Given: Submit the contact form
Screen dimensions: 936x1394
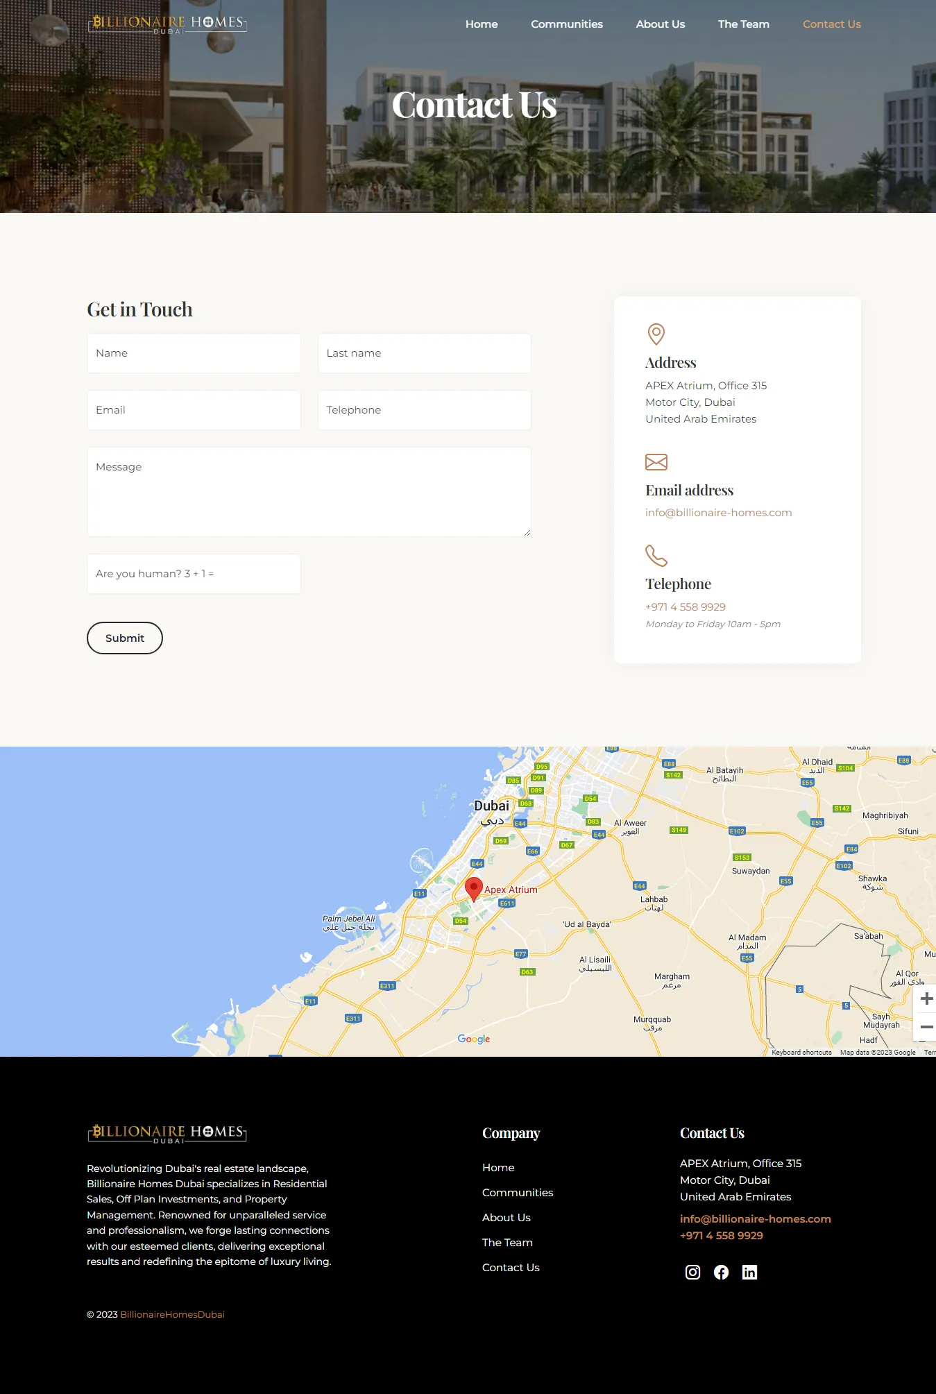Looking at the screenshot, I should 125,638.
